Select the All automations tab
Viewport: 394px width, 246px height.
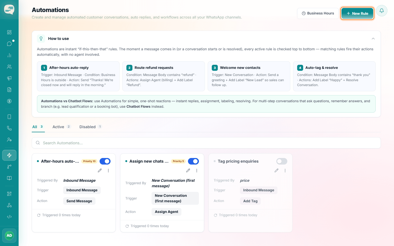pos(38,127)
